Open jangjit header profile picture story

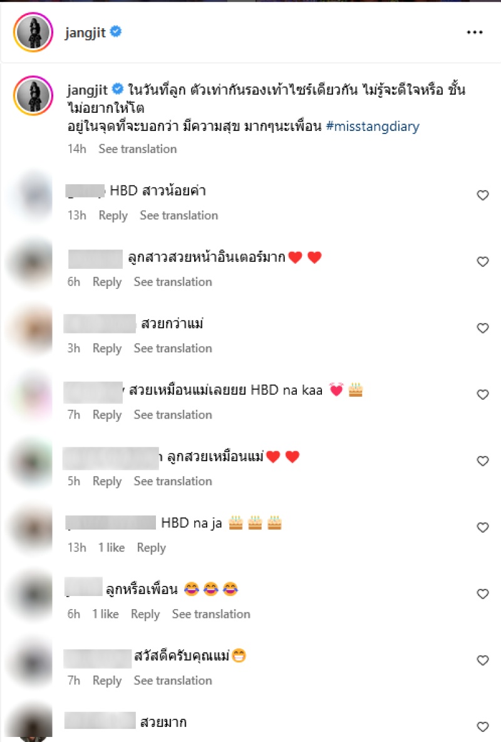[33, 32]
